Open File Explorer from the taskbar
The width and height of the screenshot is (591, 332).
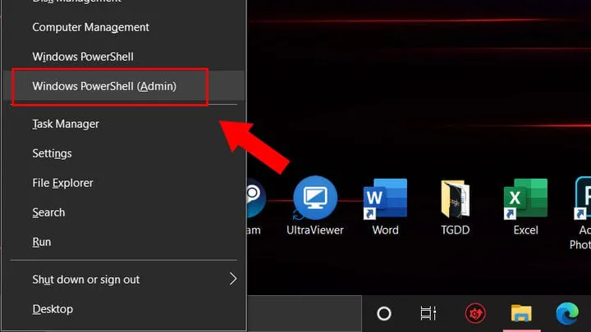tap(521, 313)
